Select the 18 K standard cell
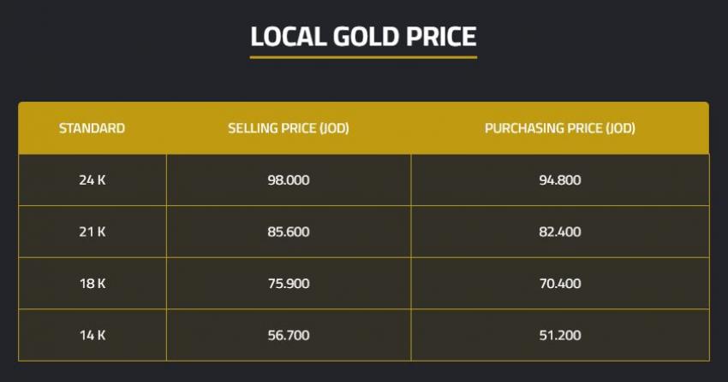728x382 pixels. click(x=92, y=284)
